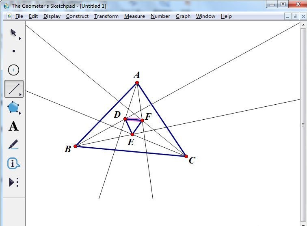Click the vertical scrollbar thumb

(303, 125)
